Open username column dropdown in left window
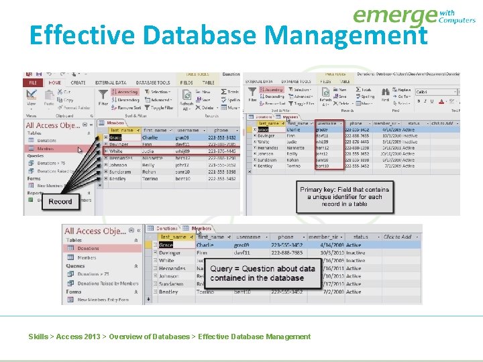The image size is (483, 362). pos(203,130)
